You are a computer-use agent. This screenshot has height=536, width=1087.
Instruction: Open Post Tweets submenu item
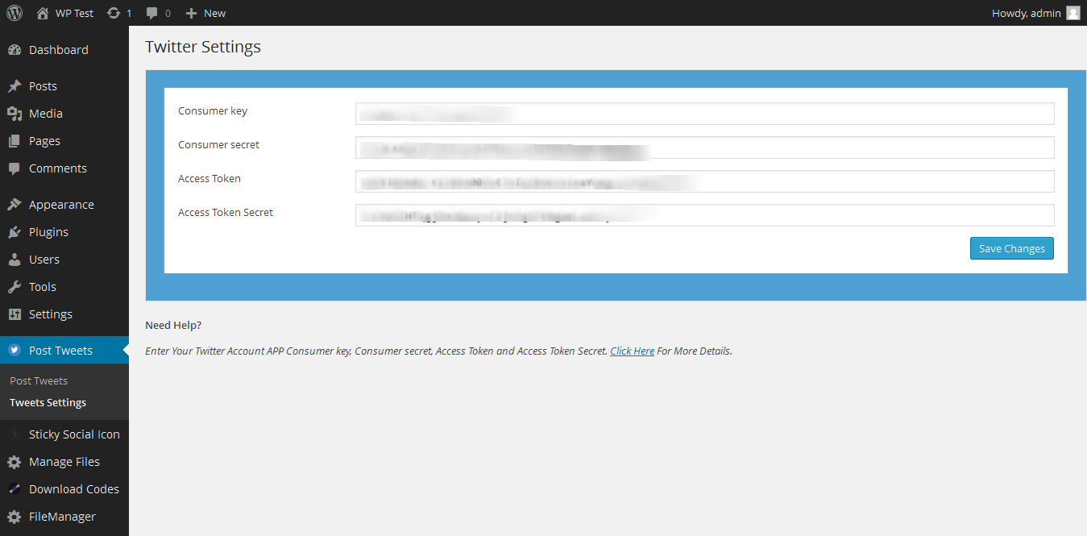(x=39, y=381)
